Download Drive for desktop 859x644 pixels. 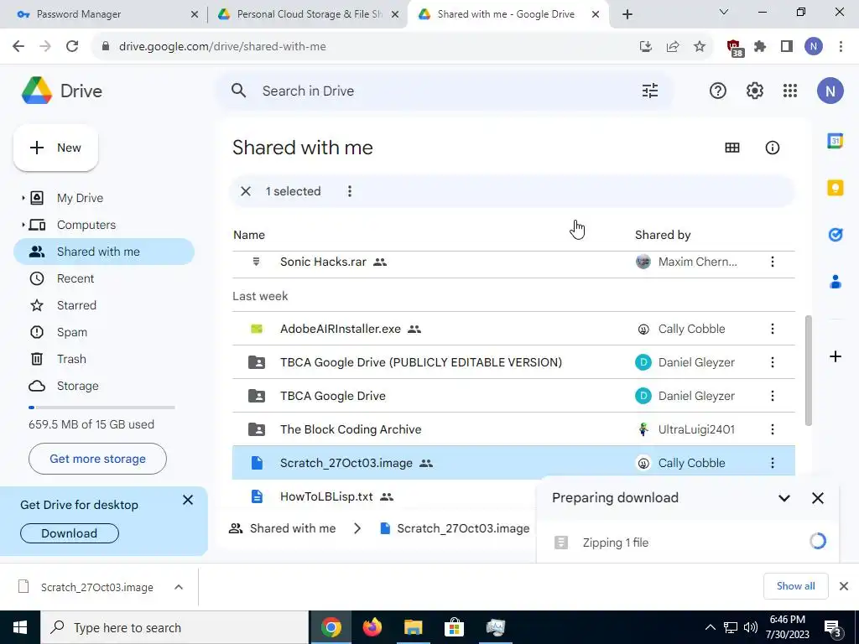[70, 533]
